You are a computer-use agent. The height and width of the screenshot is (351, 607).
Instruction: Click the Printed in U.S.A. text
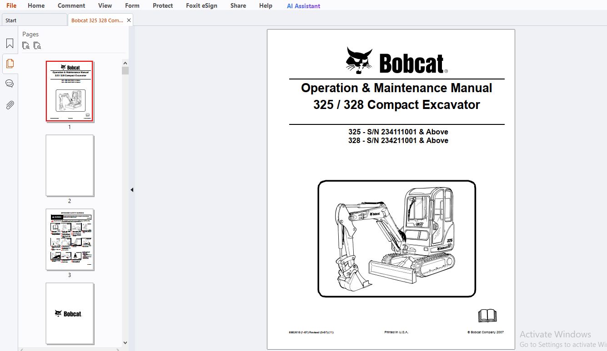coord(396,332)
